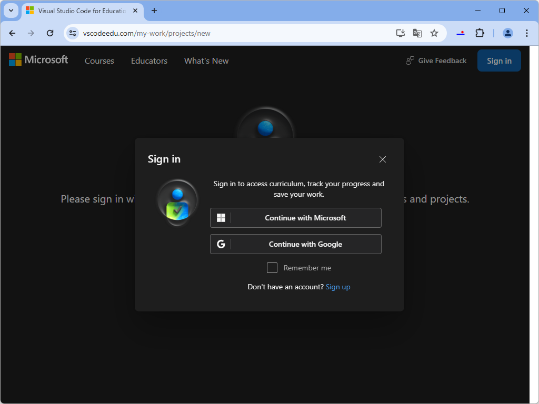Open What's New from the header

tap(206, 60)
